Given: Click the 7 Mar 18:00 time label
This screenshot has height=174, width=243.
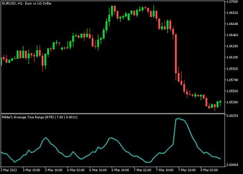Looking at the screenshot, I should (187, 170).
